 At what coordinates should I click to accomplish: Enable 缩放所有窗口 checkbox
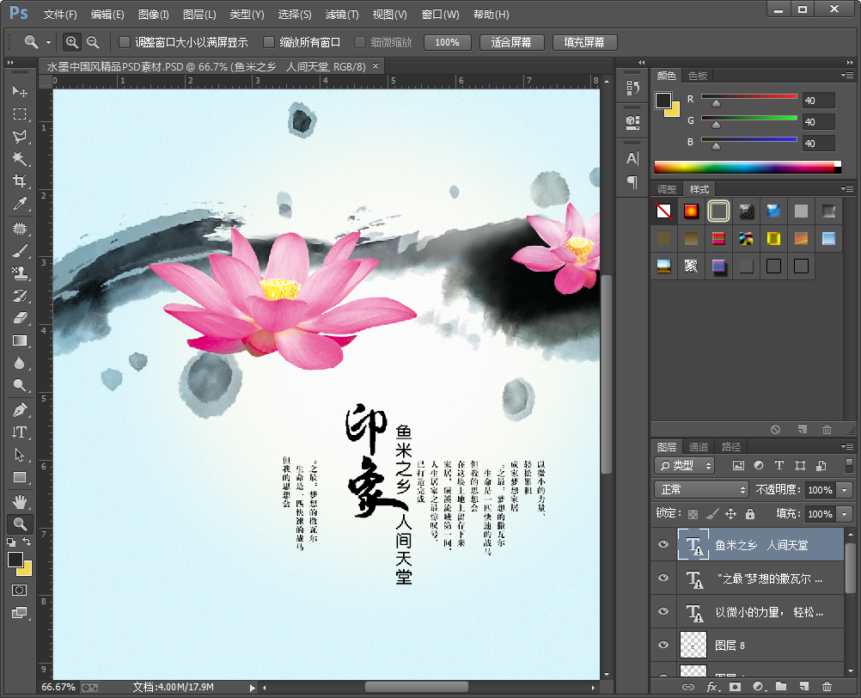click(x=269, y=42)
